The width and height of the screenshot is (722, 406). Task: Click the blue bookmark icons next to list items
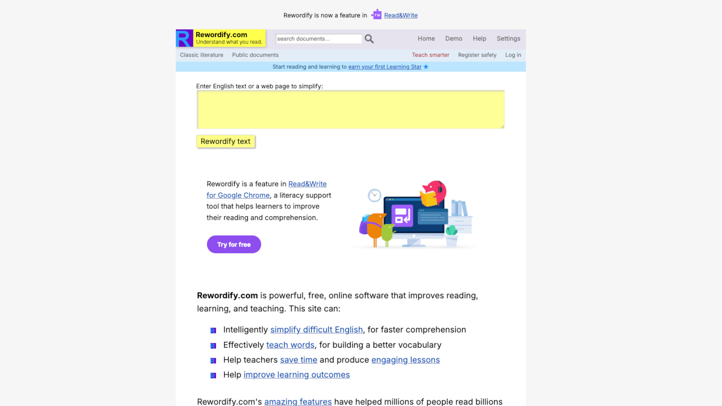[213, 330]
